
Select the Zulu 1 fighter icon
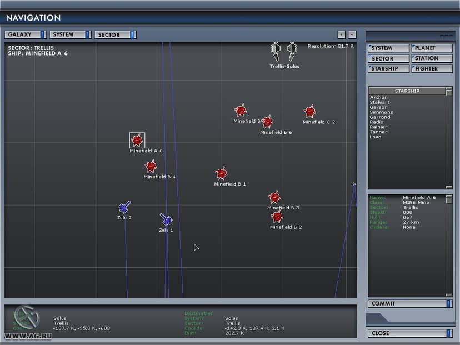coord(166,219)
